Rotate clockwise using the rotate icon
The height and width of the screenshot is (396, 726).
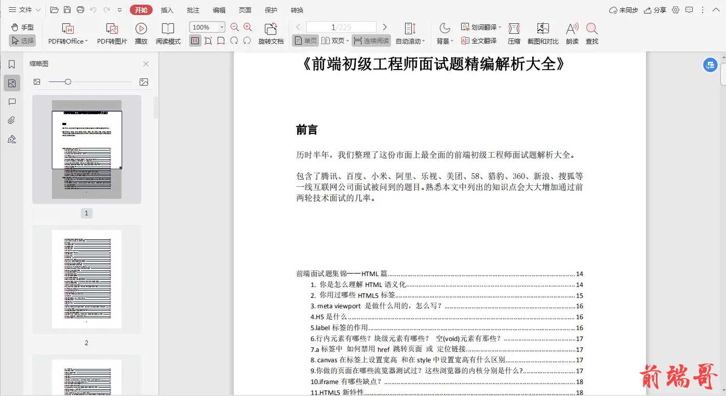pos(234,40)
